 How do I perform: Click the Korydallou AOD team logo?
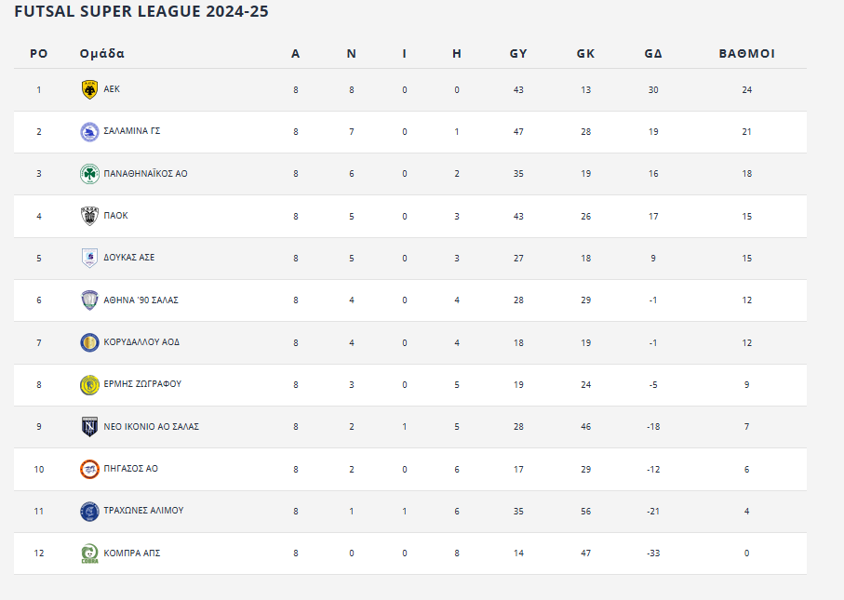click(x=89, y=342)
